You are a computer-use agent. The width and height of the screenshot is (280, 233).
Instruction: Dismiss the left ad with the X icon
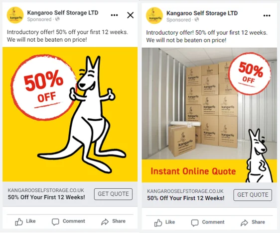131,15
